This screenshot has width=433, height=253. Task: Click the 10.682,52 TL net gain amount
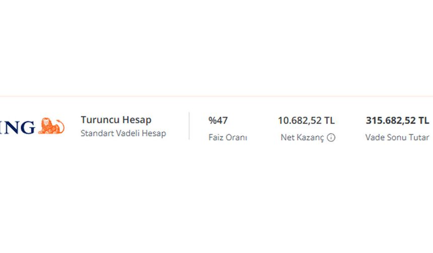(x=306, y=120)
